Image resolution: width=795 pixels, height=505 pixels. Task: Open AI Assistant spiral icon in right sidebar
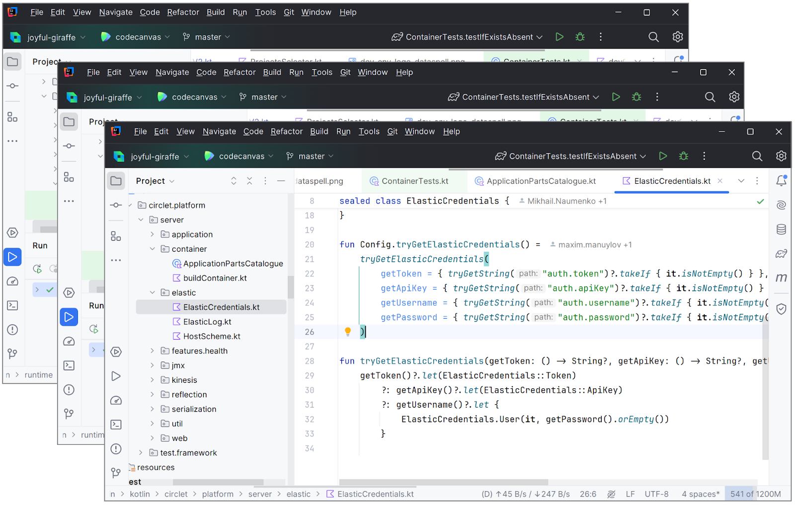coord(782,205)
